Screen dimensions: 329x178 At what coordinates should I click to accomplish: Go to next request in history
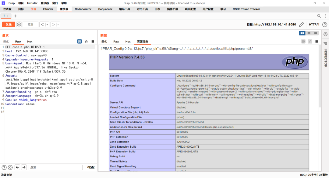(x=53, y=25)
